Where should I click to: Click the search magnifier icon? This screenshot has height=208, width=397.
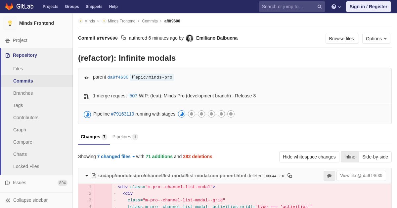(x=319, y=7)
